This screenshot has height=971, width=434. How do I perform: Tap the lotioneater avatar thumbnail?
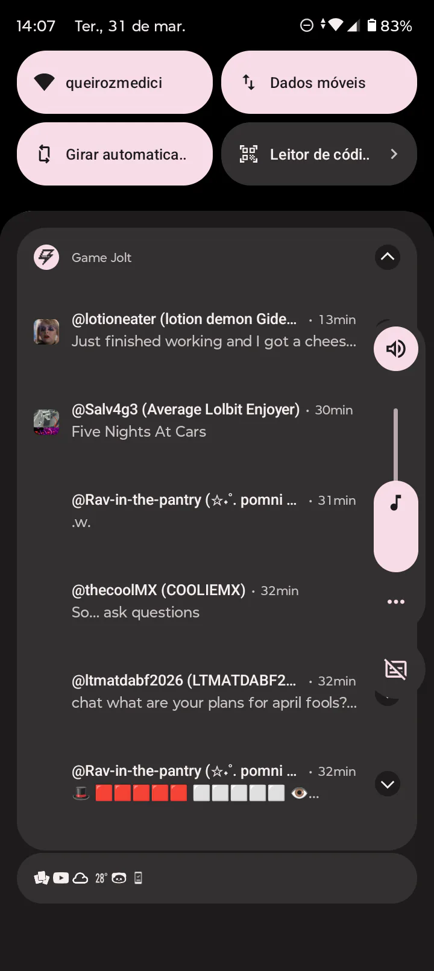[46, 332]
